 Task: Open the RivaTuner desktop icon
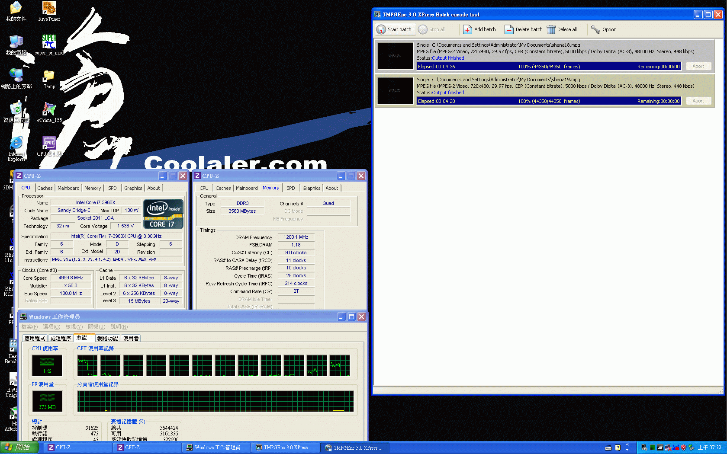click(49, 12)
